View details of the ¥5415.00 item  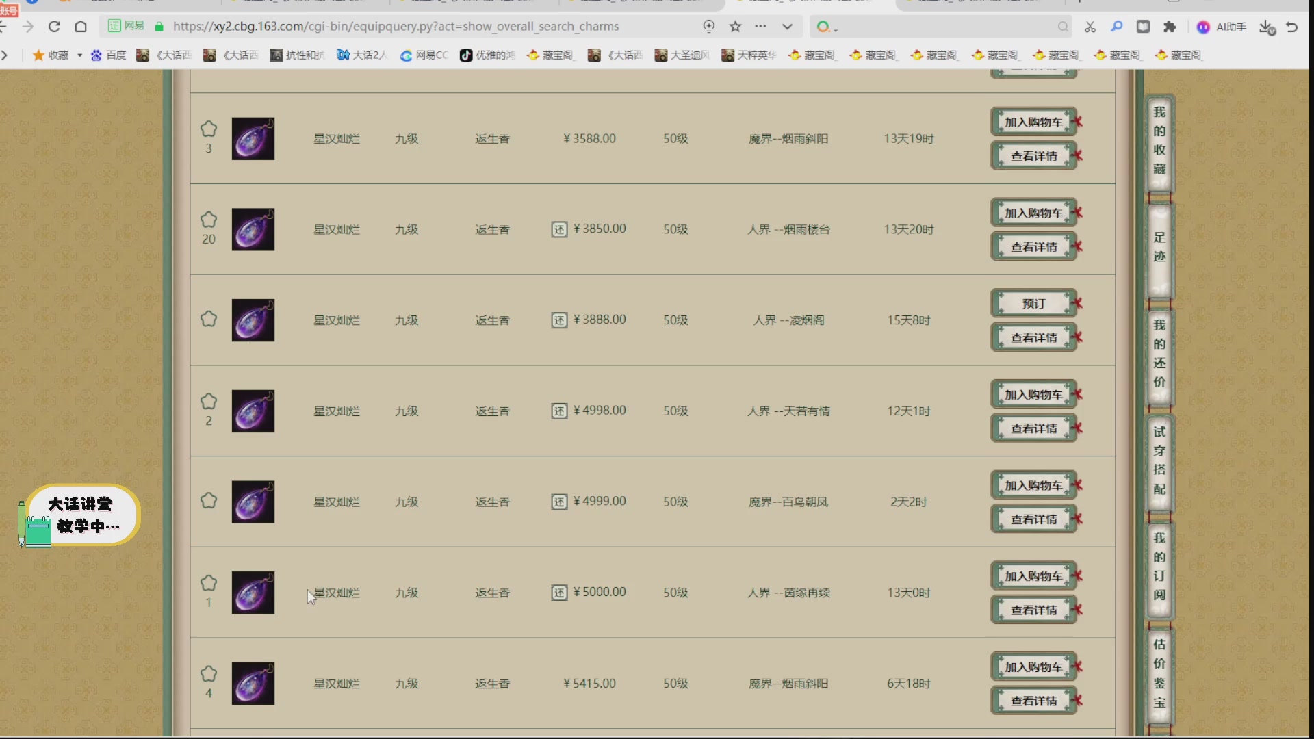(1034, 701)
